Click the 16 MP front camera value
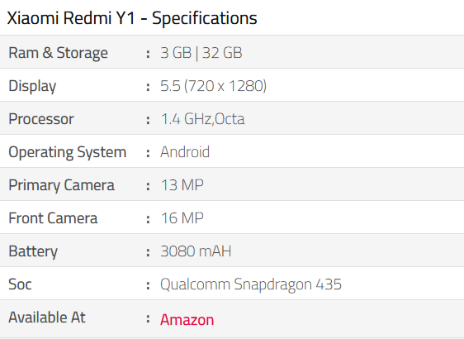The height and width of the screenshot is (339, 464). point(182,218)
